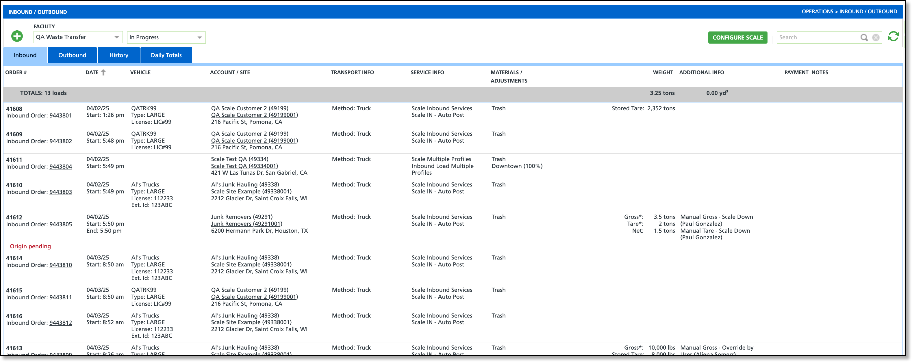
Task: Click the Order # column header
Action: pyautogui.click(x=16, y=72)
